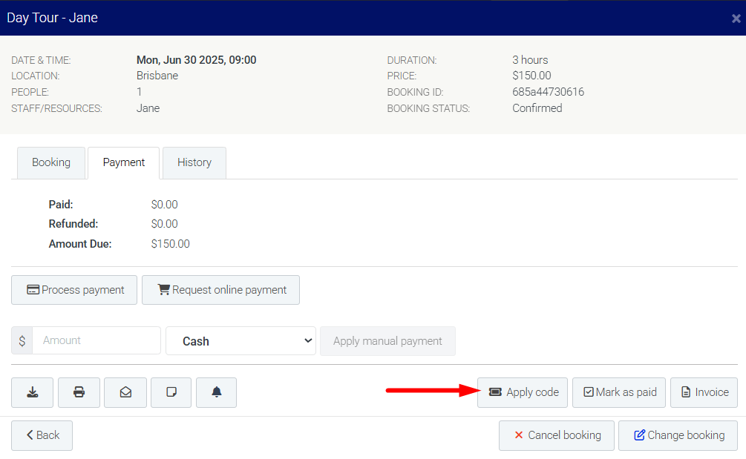Image resolution: width=746 pixels, height=459 pixels.
Task: Mark the booking as paid
Action: (x=619, y=392)
